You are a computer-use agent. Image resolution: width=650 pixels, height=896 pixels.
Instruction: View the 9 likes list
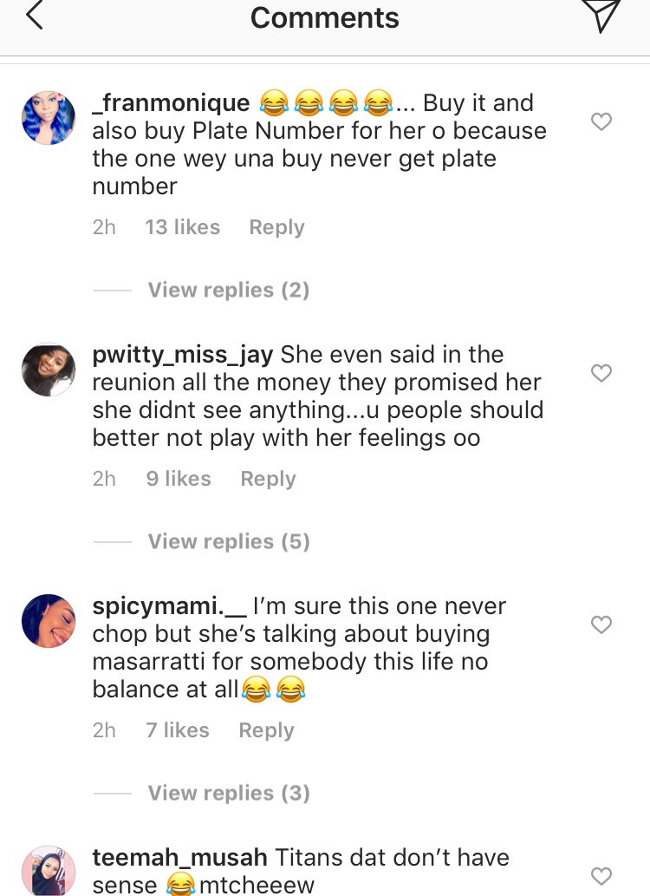(178, 479)
